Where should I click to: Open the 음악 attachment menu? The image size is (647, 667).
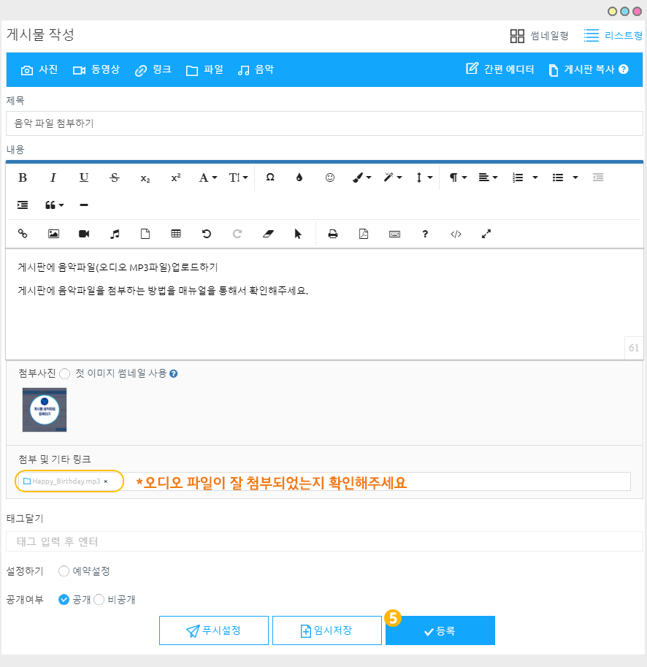coord(256,70)
